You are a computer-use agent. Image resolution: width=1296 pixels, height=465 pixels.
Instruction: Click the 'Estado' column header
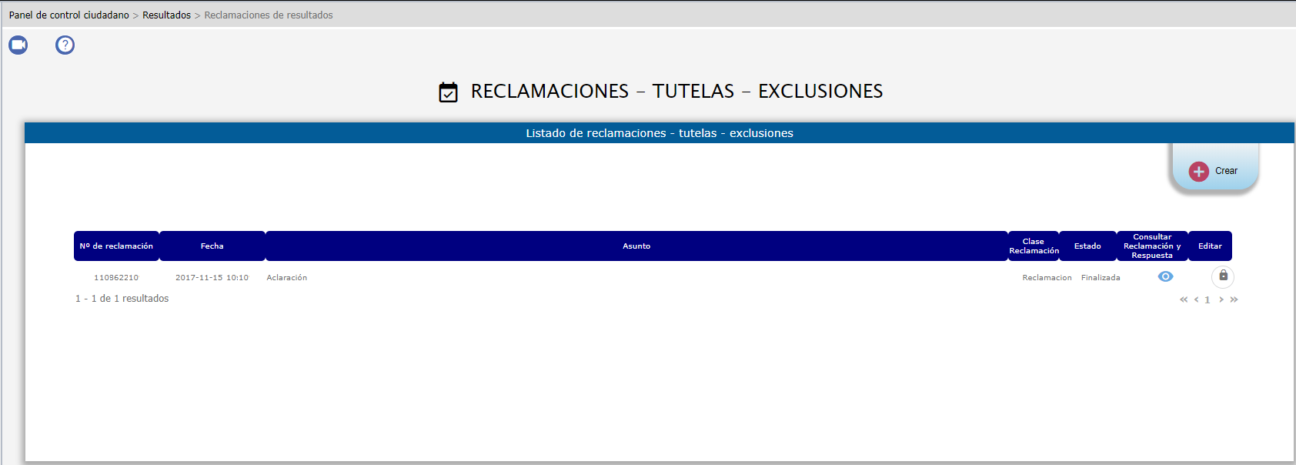(1087, 246)
